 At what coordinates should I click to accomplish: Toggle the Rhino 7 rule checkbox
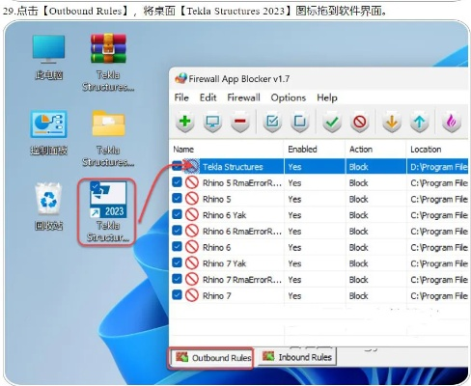pyautogui.click(x=177, y=294)
